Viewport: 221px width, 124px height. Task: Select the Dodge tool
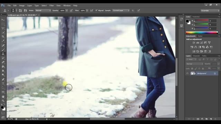(3, 75)
